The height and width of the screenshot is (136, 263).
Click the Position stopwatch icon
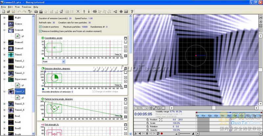pyautogui.click(x=148, y=120)
